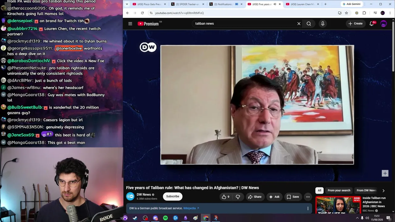
Task: Open Steam from the taskbar
Action: [x=135, y=218]
